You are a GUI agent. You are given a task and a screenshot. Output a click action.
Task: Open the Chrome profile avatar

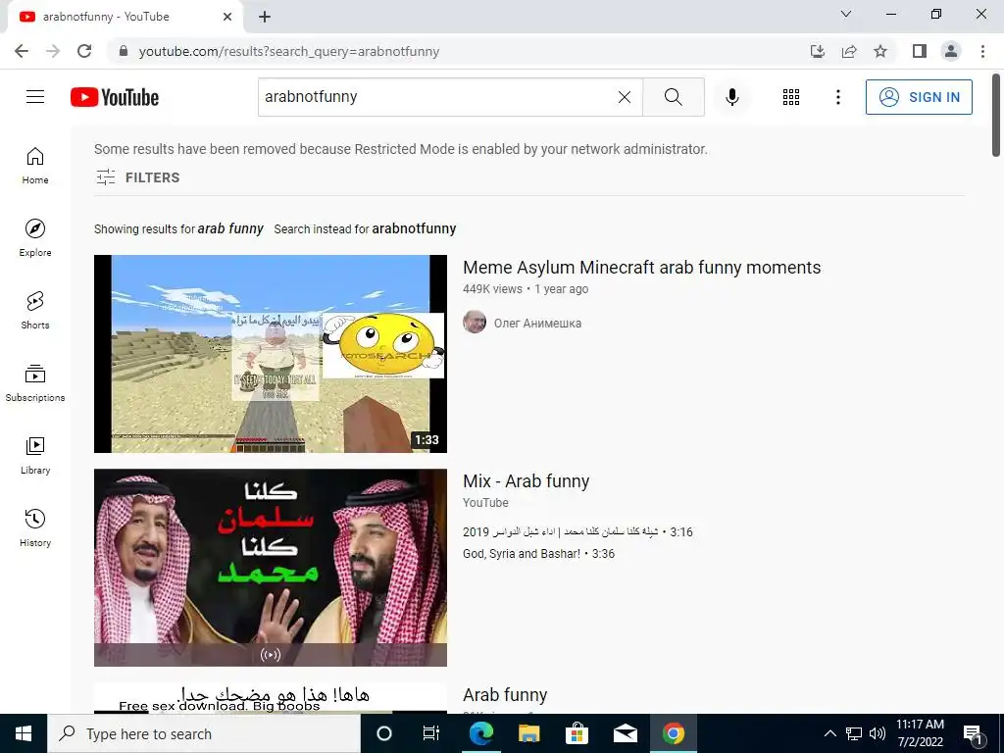tap(951, 51)
